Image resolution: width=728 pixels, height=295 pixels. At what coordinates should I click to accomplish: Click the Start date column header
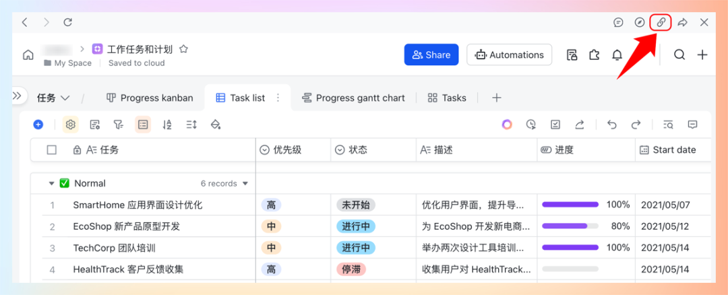coord(673,150)
